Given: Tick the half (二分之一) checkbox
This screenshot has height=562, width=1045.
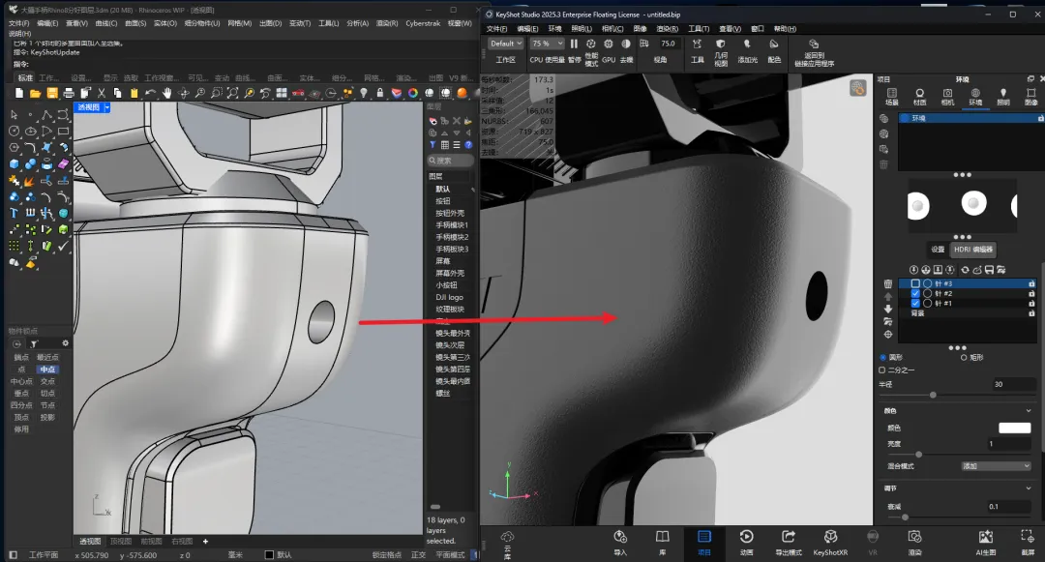Looking at the screenshot, I should (x=881, y=370).
